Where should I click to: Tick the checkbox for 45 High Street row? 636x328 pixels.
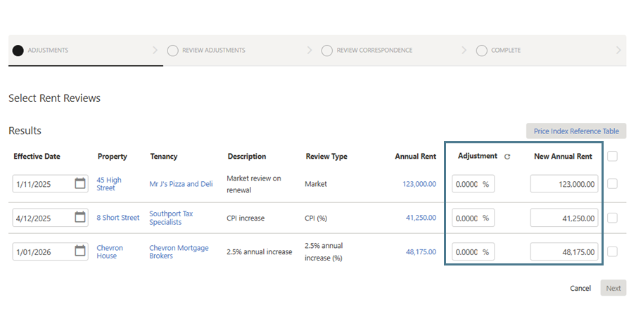click(x=612, y=184)
